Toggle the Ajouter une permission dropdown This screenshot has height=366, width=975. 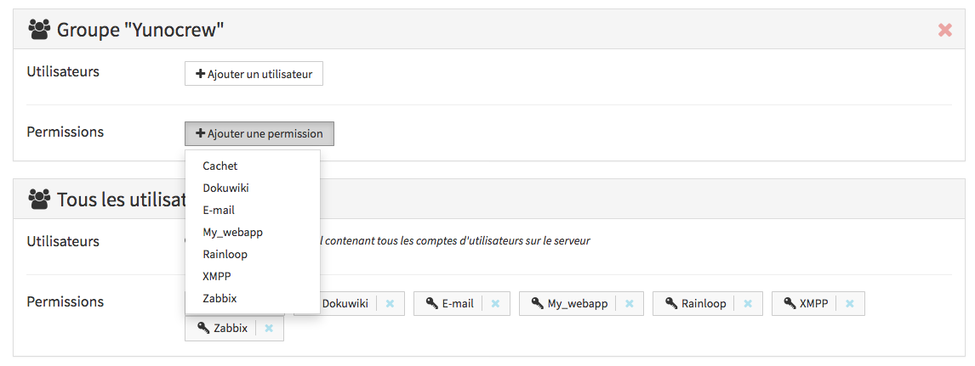pos(259,133)
